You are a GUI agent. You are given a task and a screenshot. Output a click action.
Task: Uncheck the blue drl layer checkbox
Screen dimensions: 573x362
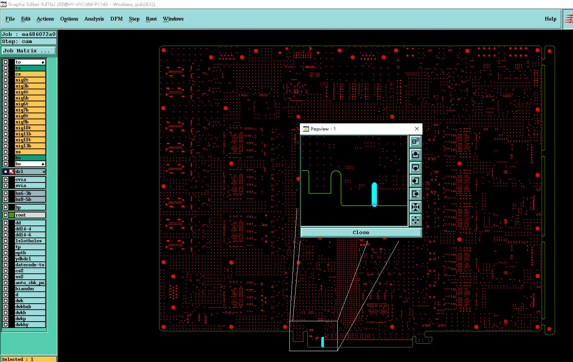pos(6,172)
